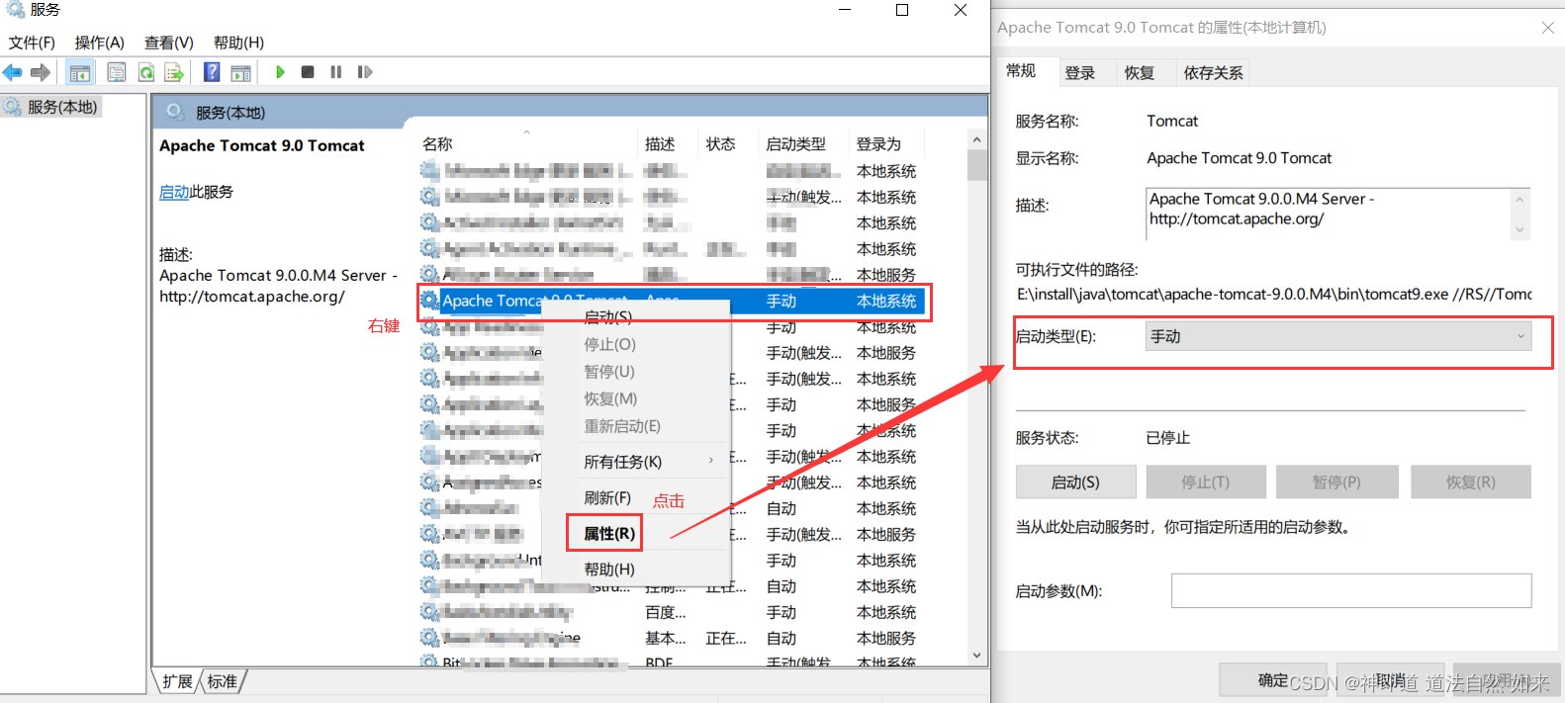Click the 确定 button
1565x703 pixels.
pos(1272,680)
